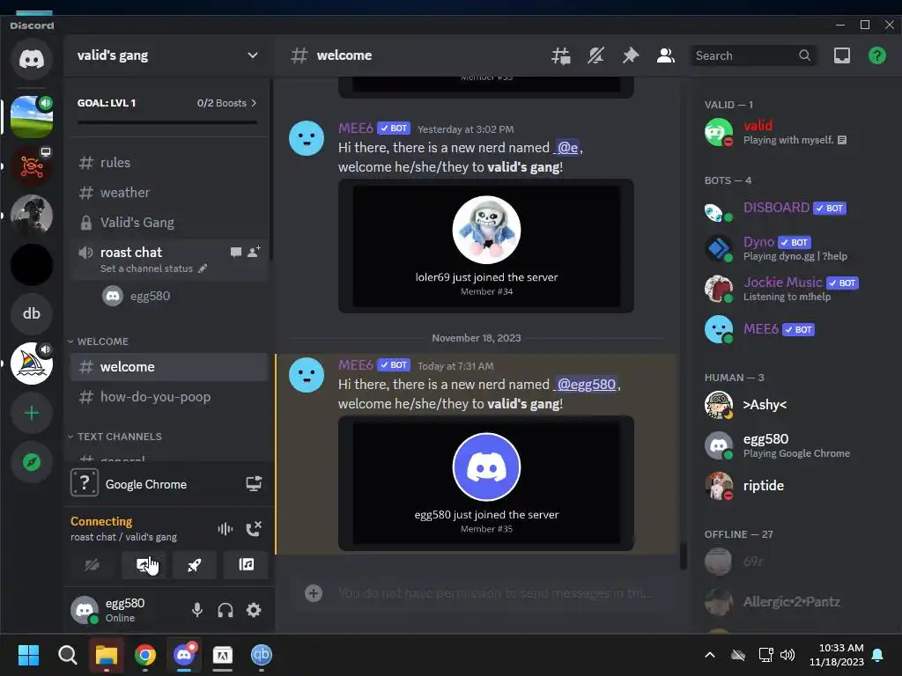This screenshot has width=902, height=676.
Task: Open Windows Start menu
Action: click(28, 655)
